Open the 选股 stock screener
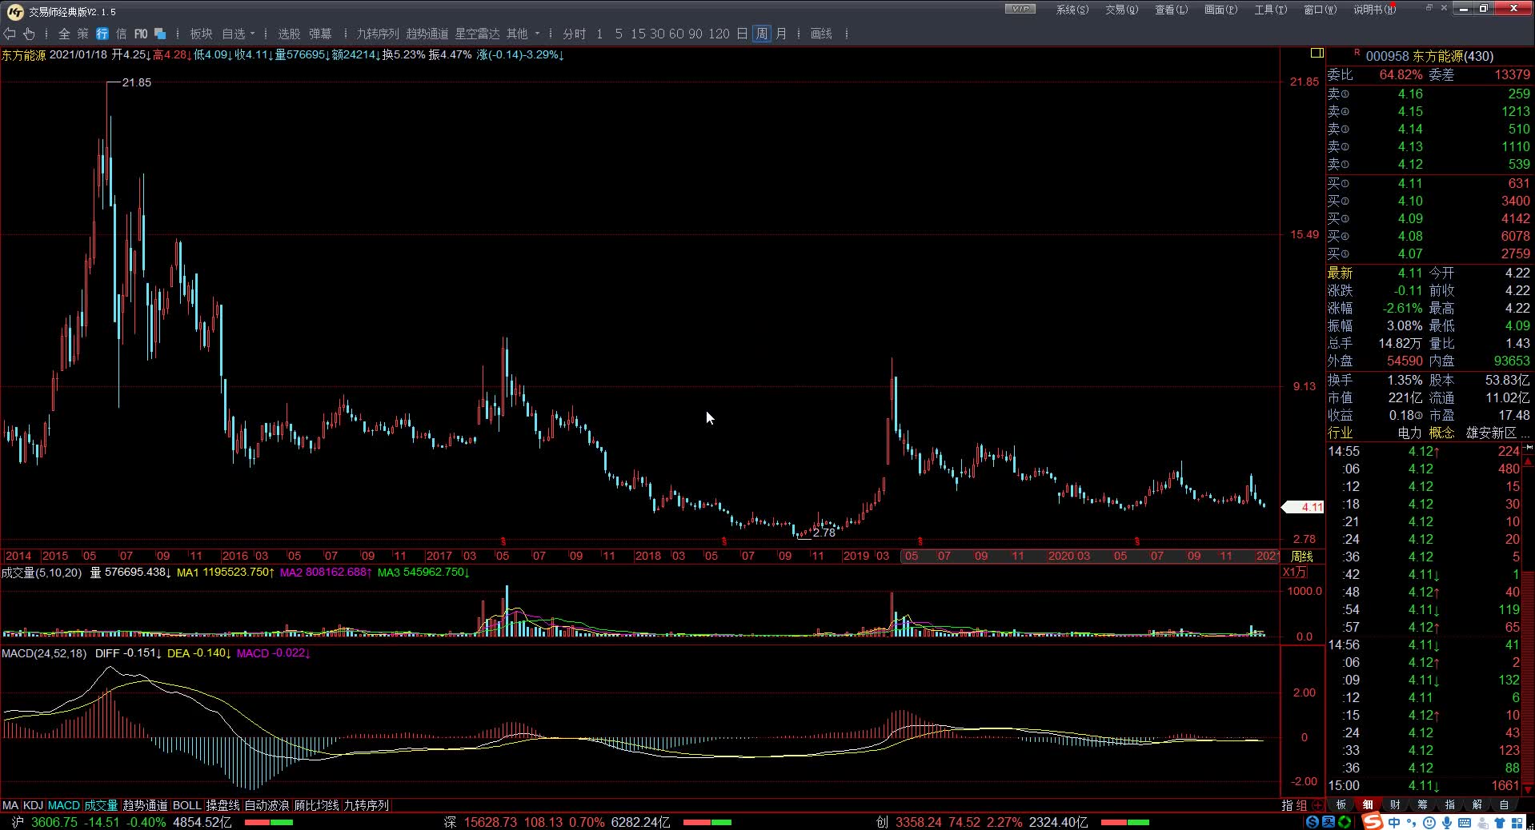This screenshot has height=830, width=1535. pos(289,34)
